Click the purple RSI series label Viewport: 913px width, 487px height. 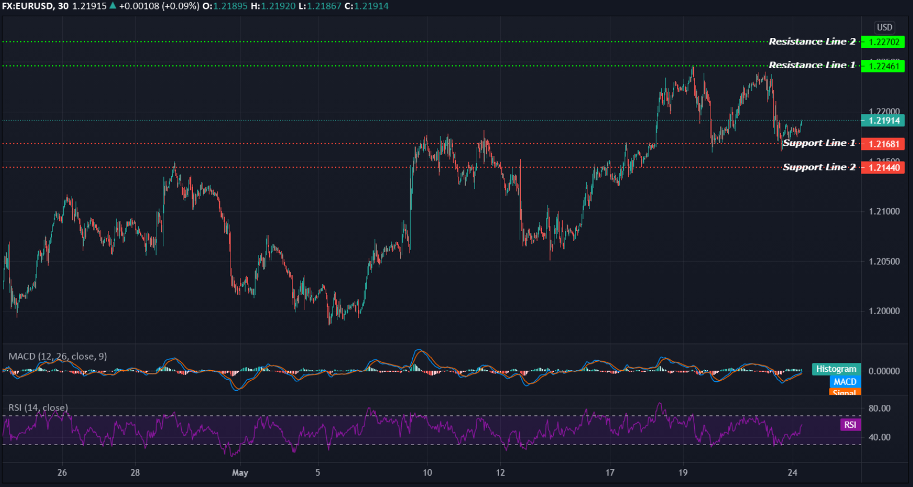pyautogui.click(x=850, y=425)
